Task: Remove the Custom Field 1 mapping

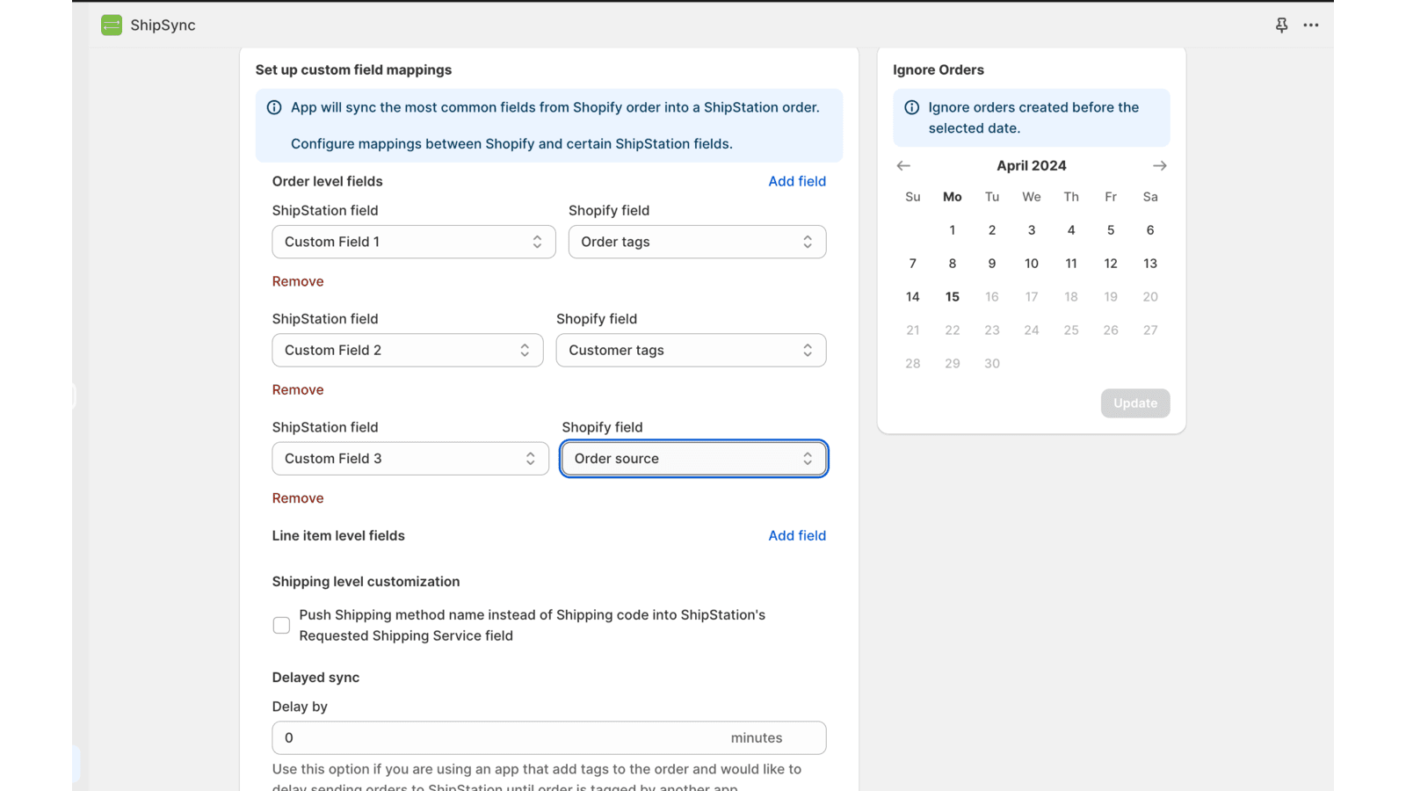Action: [x=297, y=280]
